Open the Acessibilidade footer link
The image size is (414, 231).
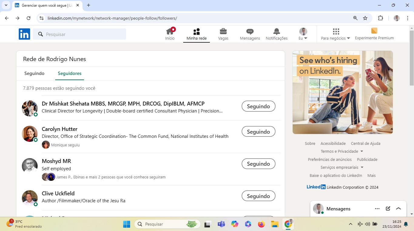(333, 144)
